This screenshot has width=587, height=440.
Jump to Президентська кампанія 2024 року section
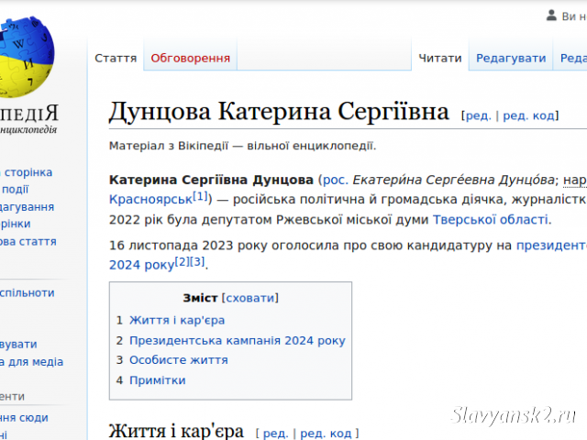(x=238, y=341)
